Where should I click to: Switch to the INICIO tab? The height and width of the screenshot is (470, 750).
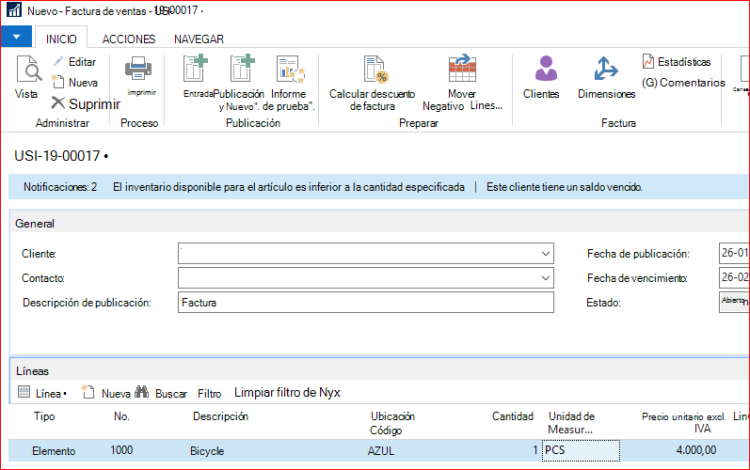tap(61, 39)
